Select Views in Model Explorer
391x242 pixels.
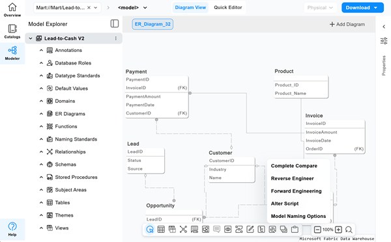[x=62, y=228]
